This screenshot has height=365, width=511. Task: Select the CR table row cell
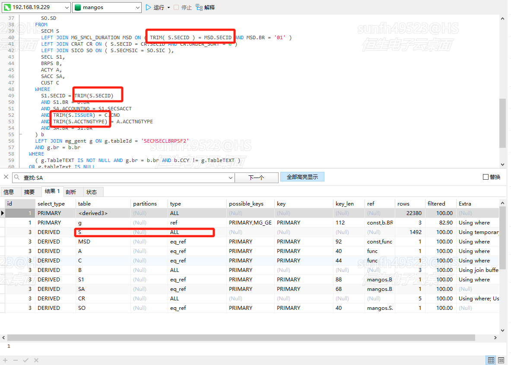(103, 298)
